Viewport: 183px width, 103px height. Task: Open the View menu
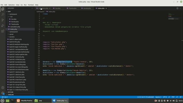(x=18, y=5)
